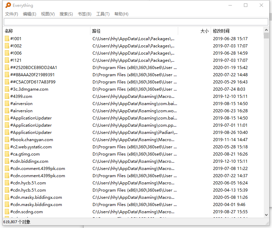Open the 编辑(E) menu
The width and height of the screenshot is (272, 228).
(x=29, y=14)
